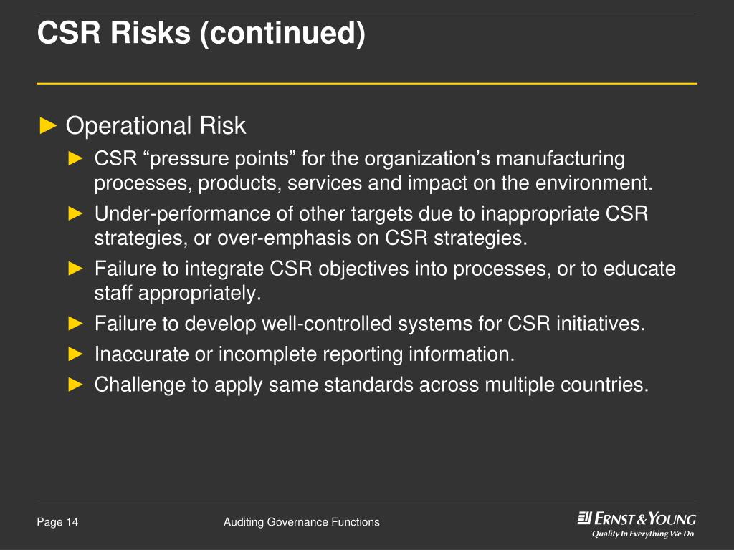Screen dimensions: 734x550
Task: Click the arrow bullet before Inaccurate or incomplete
Action: click(75, 354)
